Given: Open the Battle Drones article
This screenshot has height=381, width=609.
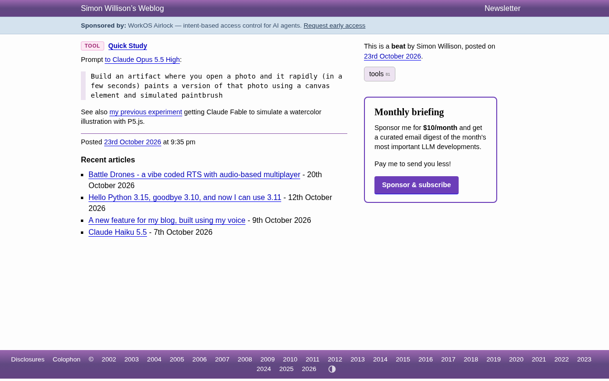Looking at the screenshot, I should [194, 175].
